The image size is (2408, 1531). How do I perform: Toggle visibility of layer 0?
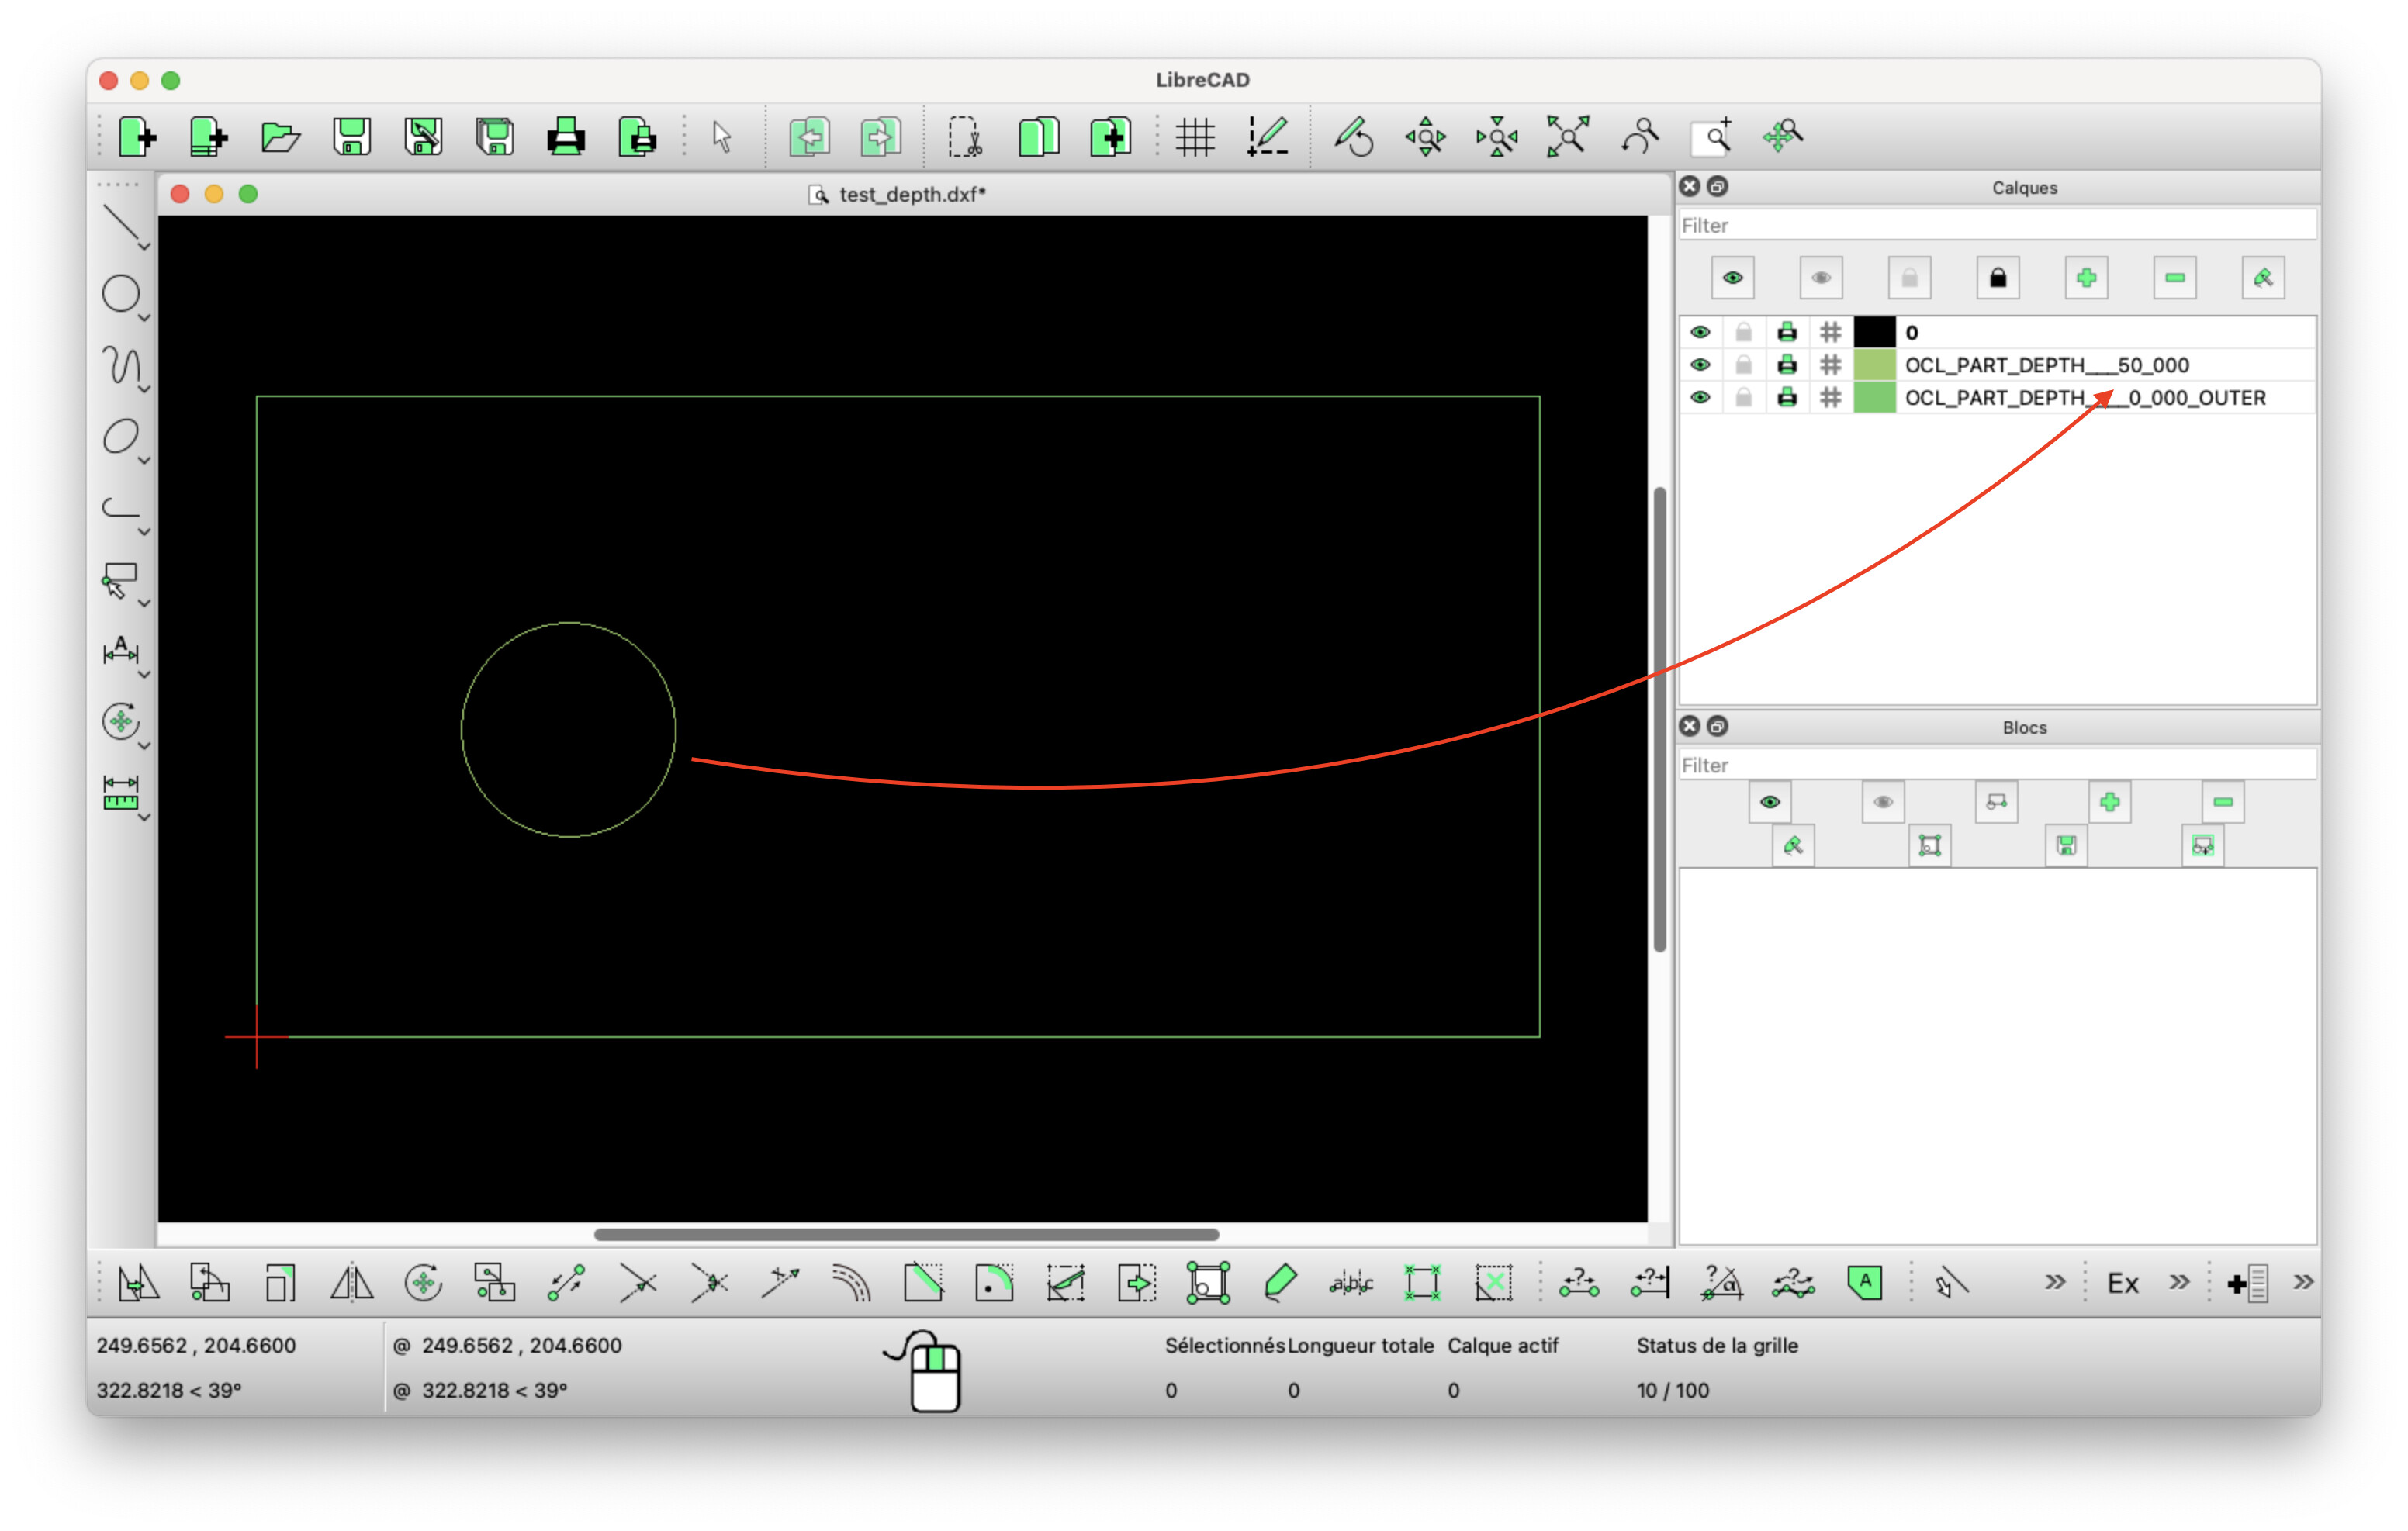1700,332
